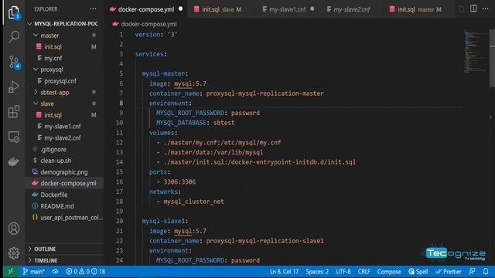Open the Docker view in activity bar
This screenshot has height=278, width=495.
point(14,161)
